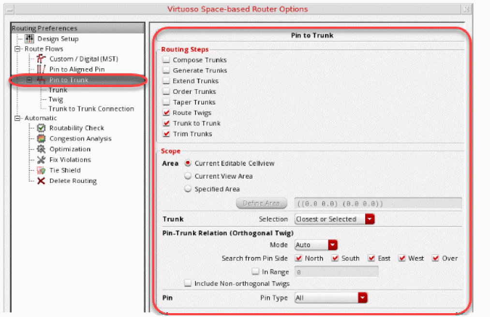The height and width of the screenshot is (317, 490).
Task: Close the Router Options dialog window
Action: click(x=466, y=9)
